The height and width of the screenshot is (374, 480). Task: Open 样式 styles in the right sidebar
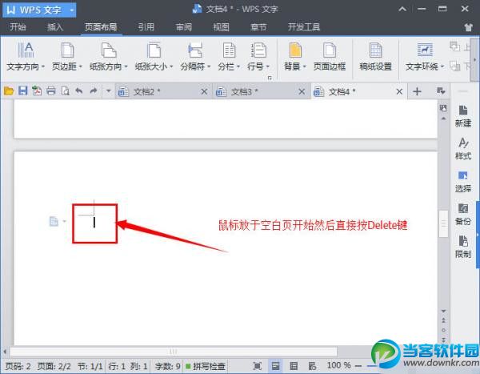pos(463,149)
